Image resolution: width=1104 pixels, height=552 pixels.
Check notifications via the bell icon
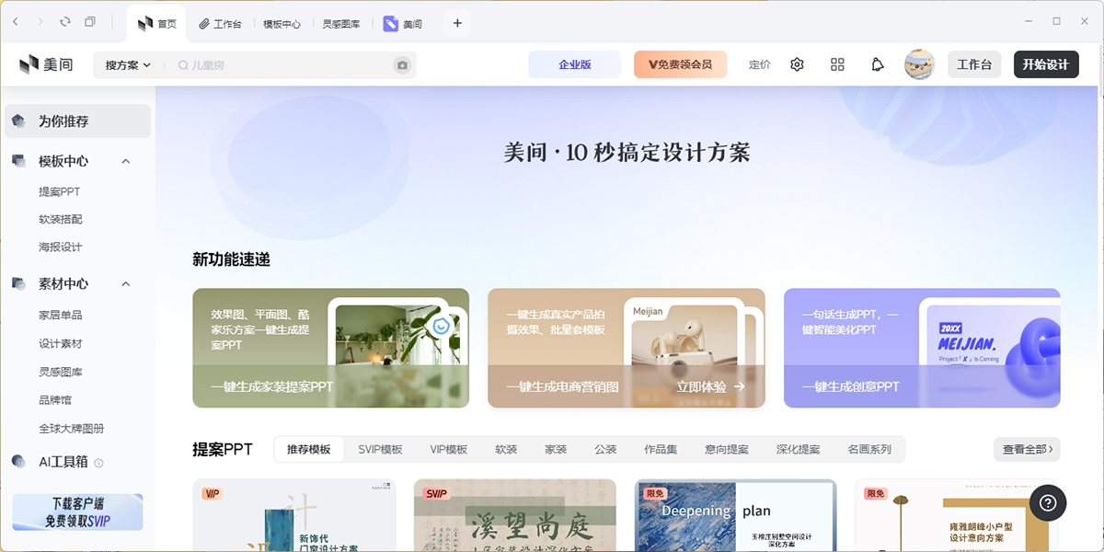point(878,64)
